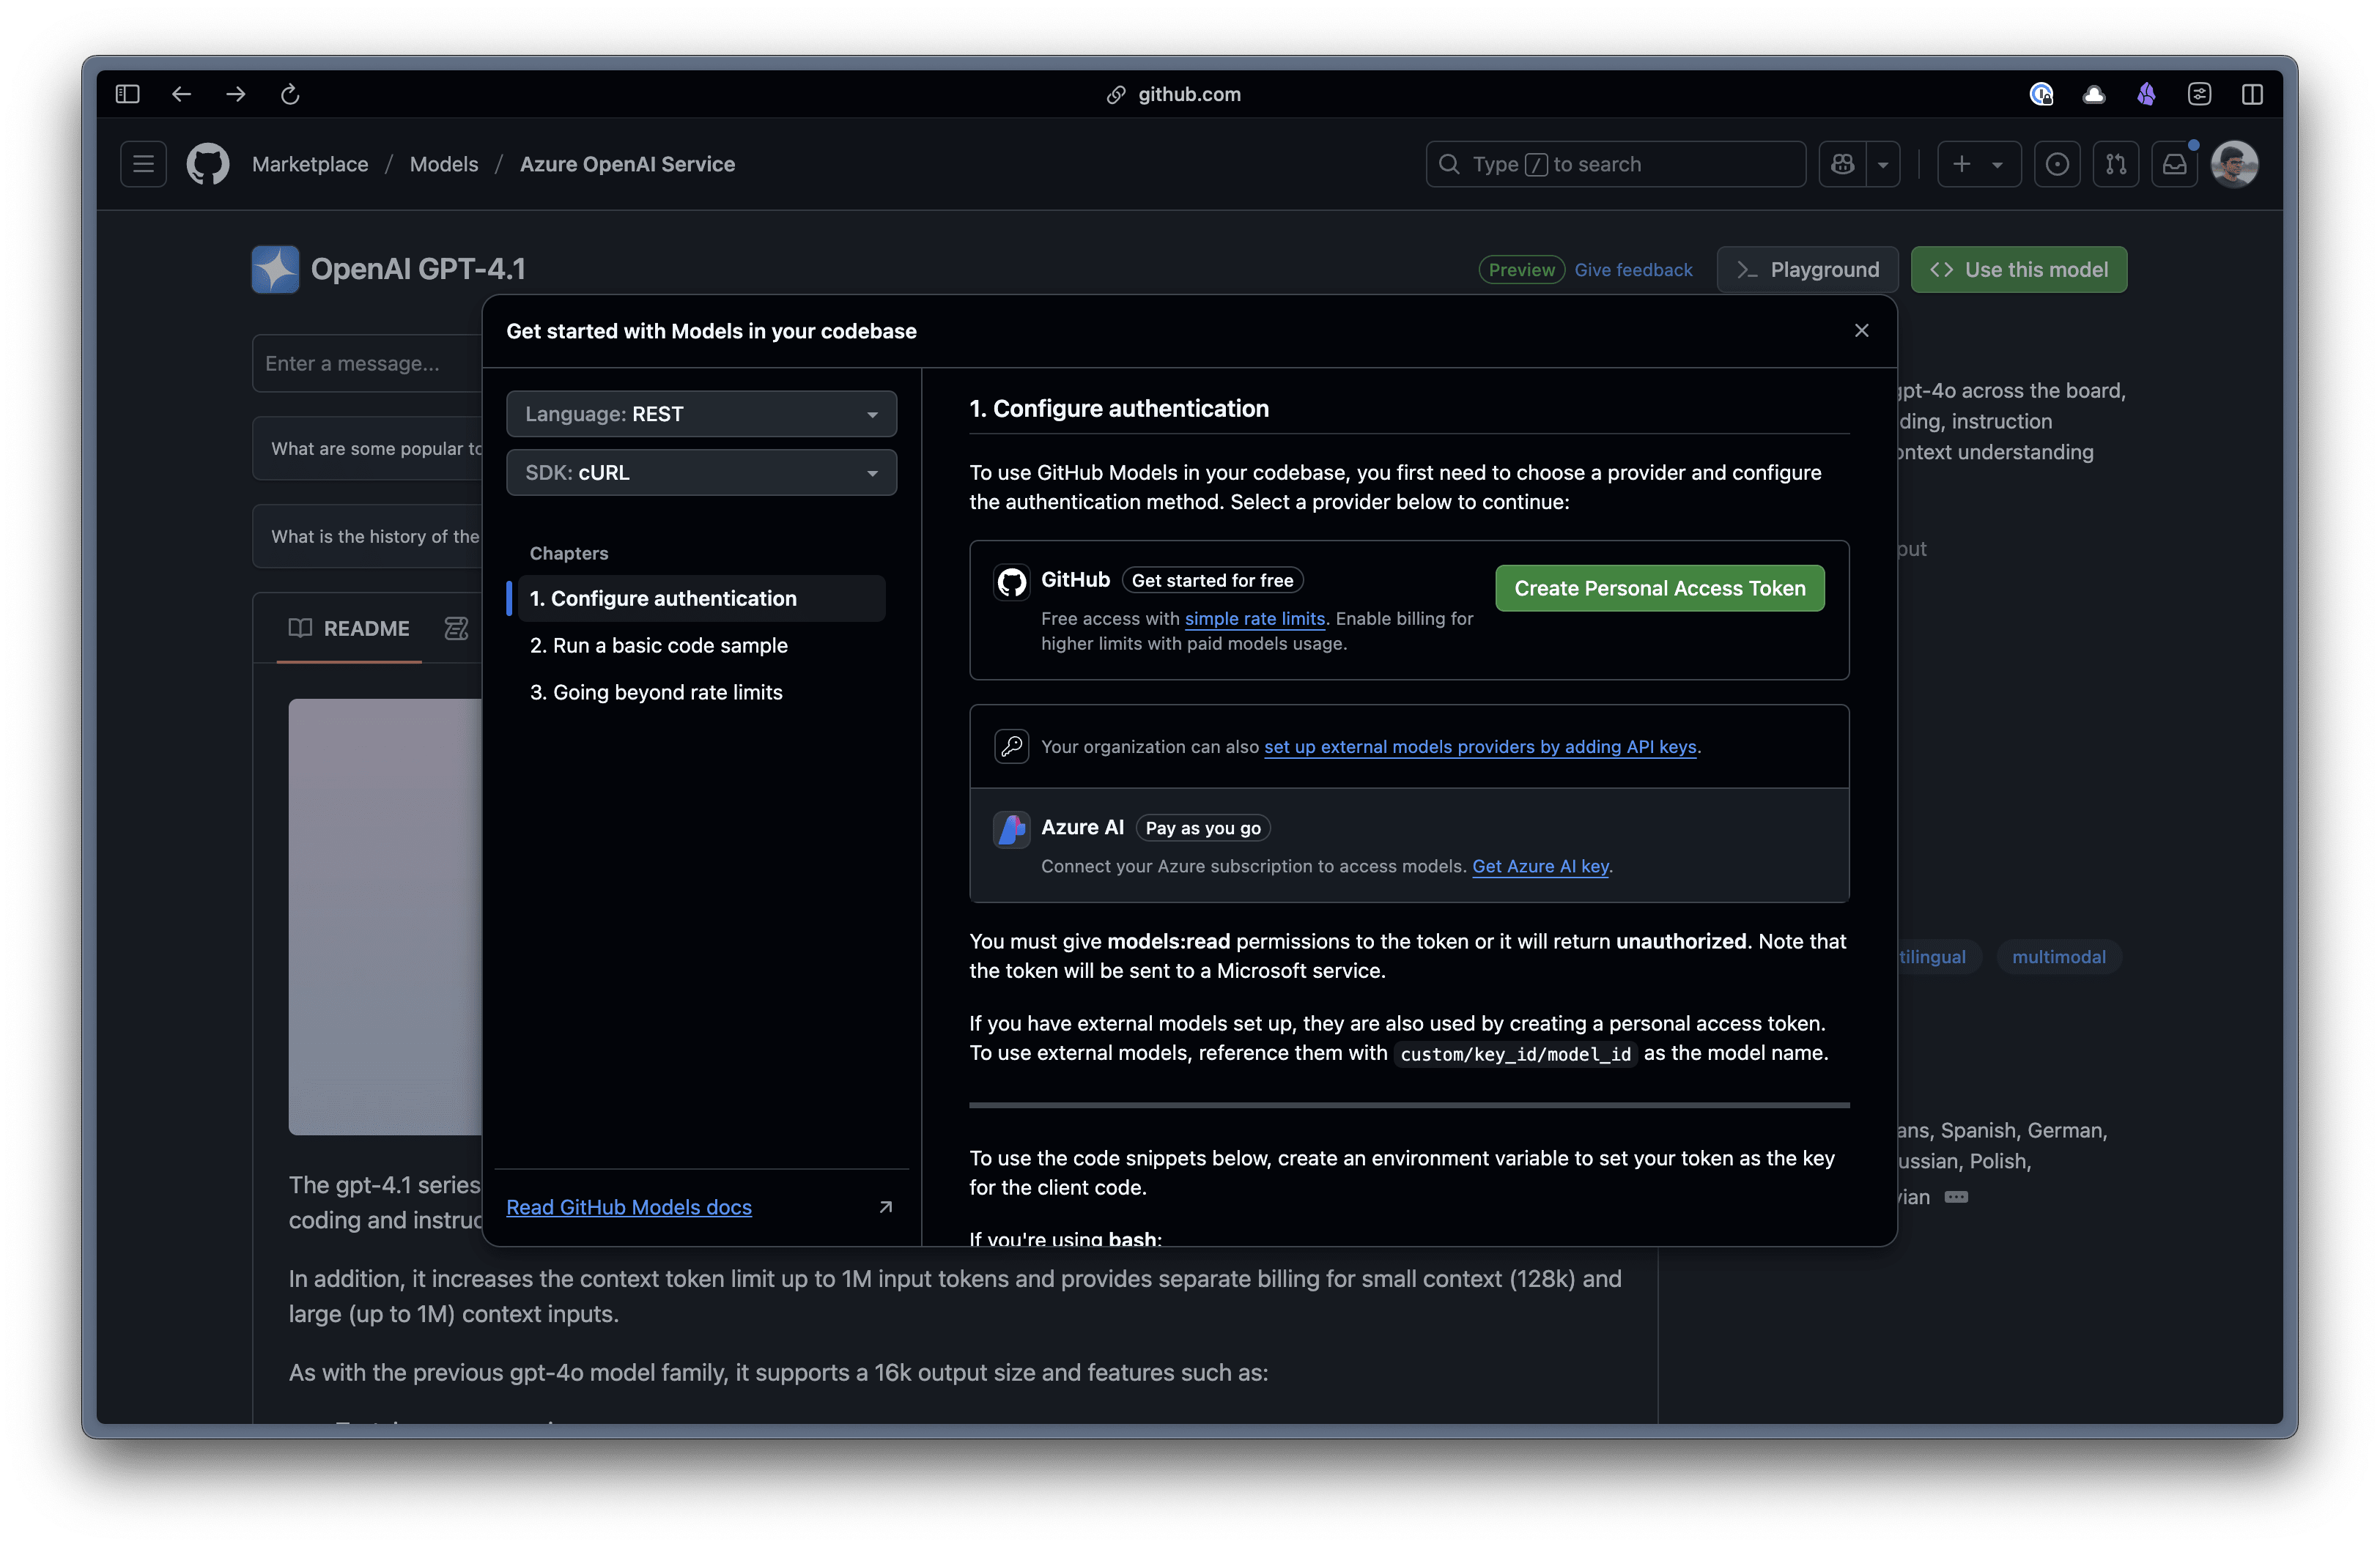Open the purple flame extension icon
Image resolution: width=2380 pixels, height=1547 pixels.
pos(2146,94)
